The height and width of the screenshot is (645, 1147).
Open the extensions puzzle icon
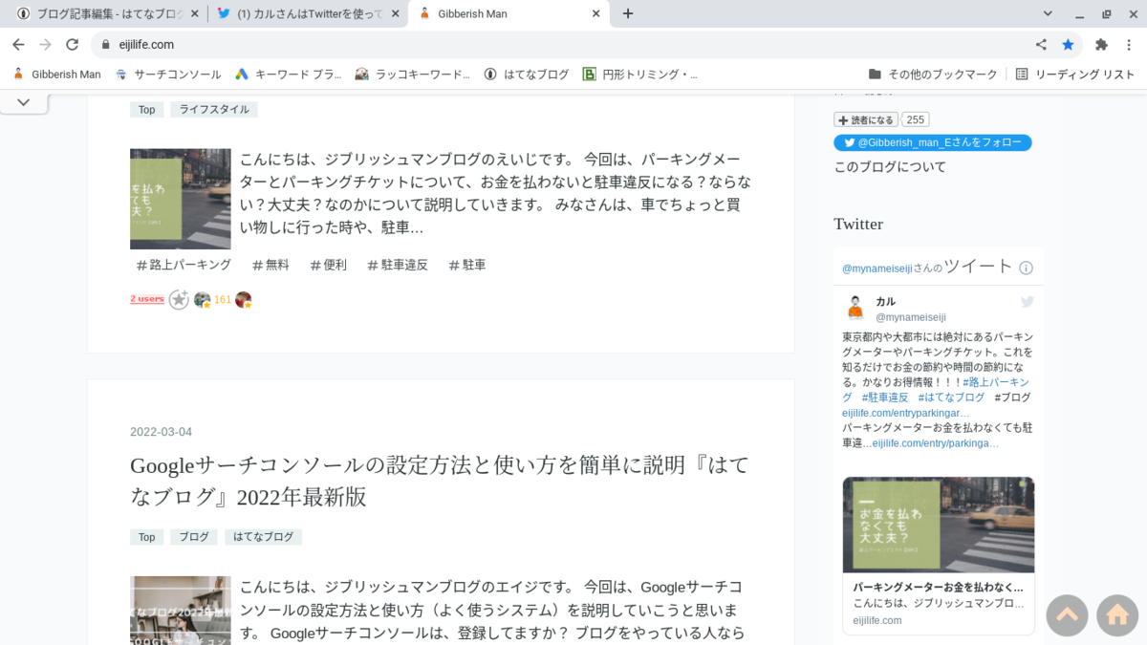coord(1101,44)
